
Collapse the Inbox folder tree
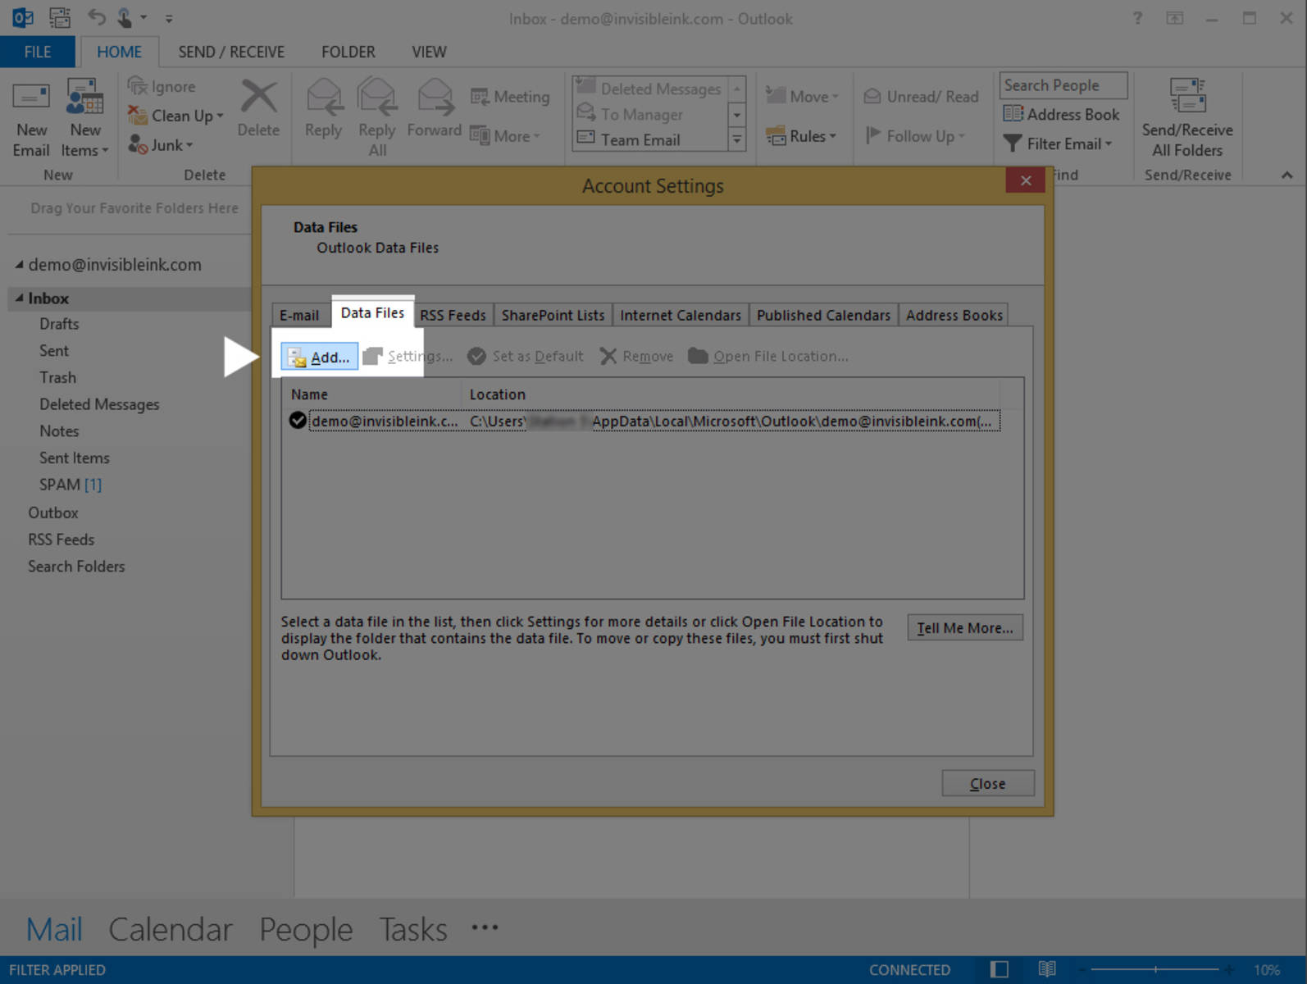(x=19, y=298)
